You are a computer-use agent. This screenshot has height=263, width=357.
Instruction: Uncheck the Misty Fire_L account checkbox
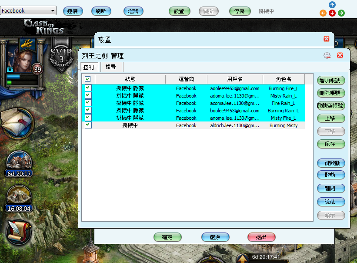[x=88, y=118]
